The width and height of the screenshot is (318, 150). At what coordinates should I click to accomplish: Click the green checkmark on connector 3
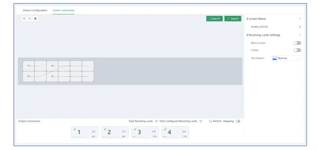pos(135,129)
